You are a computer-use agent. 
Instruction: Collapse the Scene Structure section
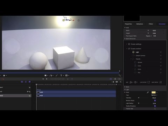pos(125,38)
